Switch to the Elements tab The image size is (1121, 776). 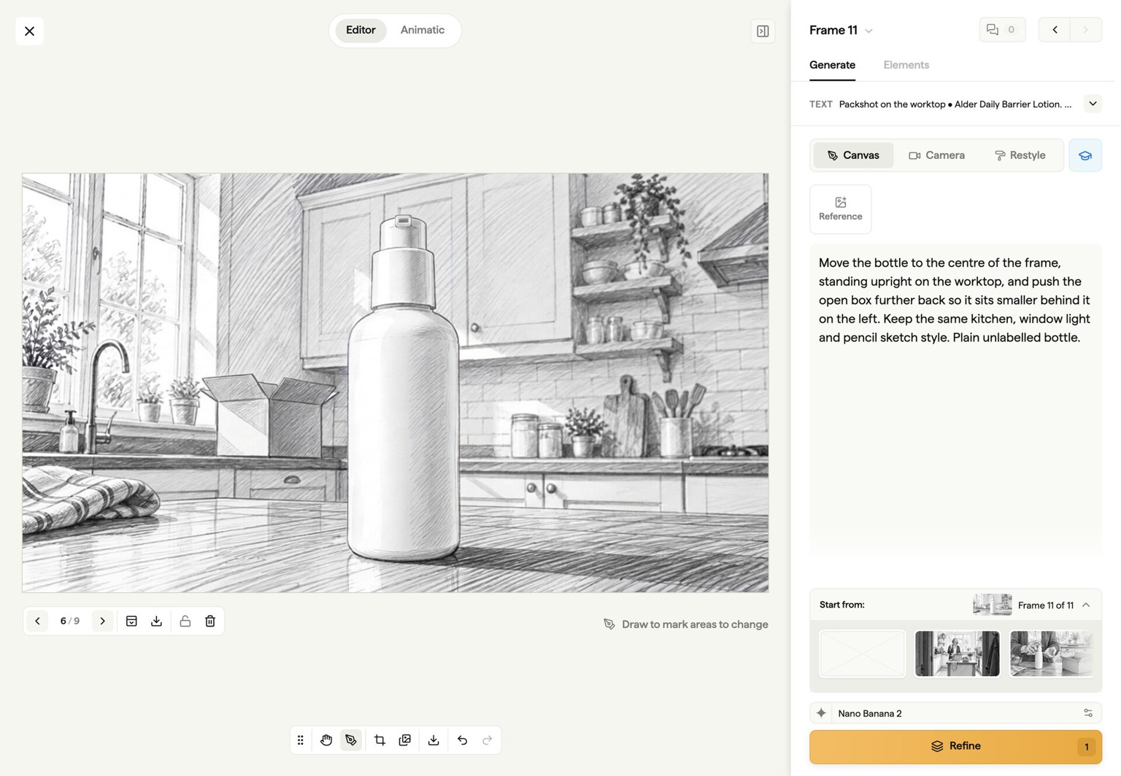coord(906,65)
